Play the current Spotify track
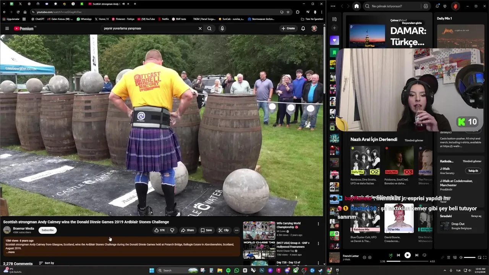Screen dimensions: 489x275 click(x=407, y=255)
